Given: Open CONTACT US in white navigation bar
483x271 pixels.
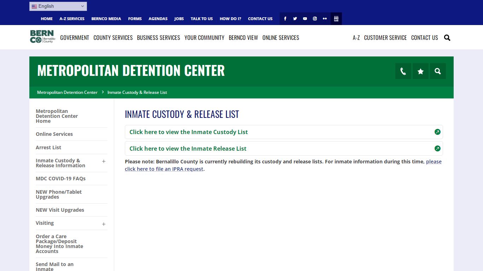Looking at the screenshot, I should (x=424, y=38).
